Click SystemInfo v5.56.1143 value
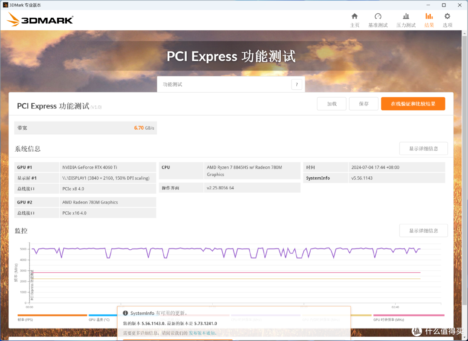The width and height of the screenshot is (468, 341). tap(396, 178)
